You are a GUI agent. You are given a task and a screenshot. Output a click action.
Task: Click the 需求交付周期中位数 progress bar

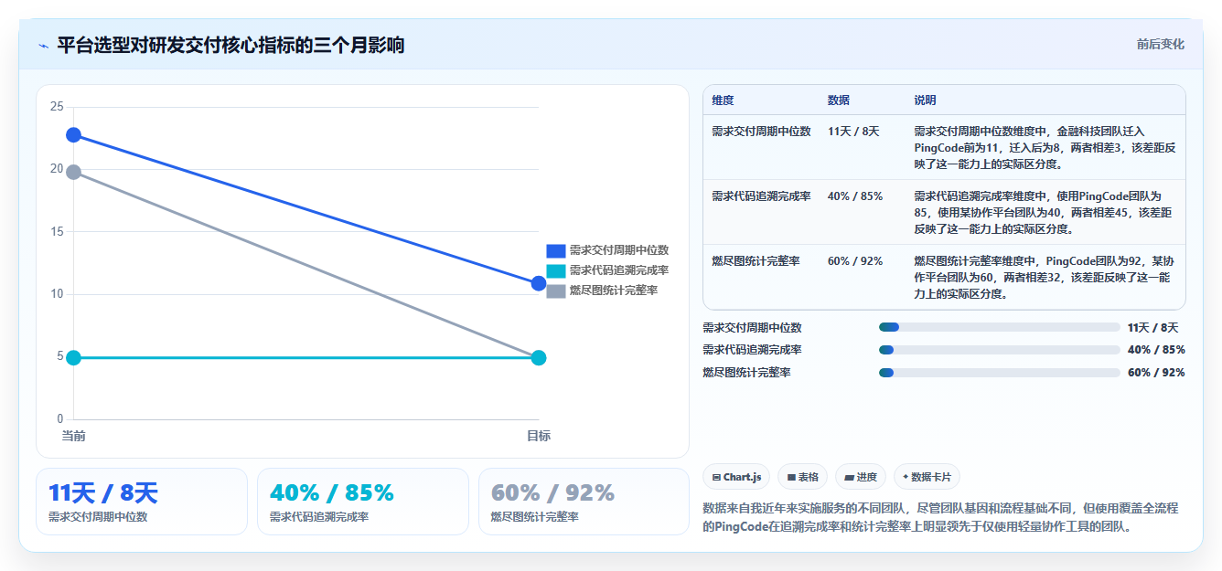(x=1000, y=327)
